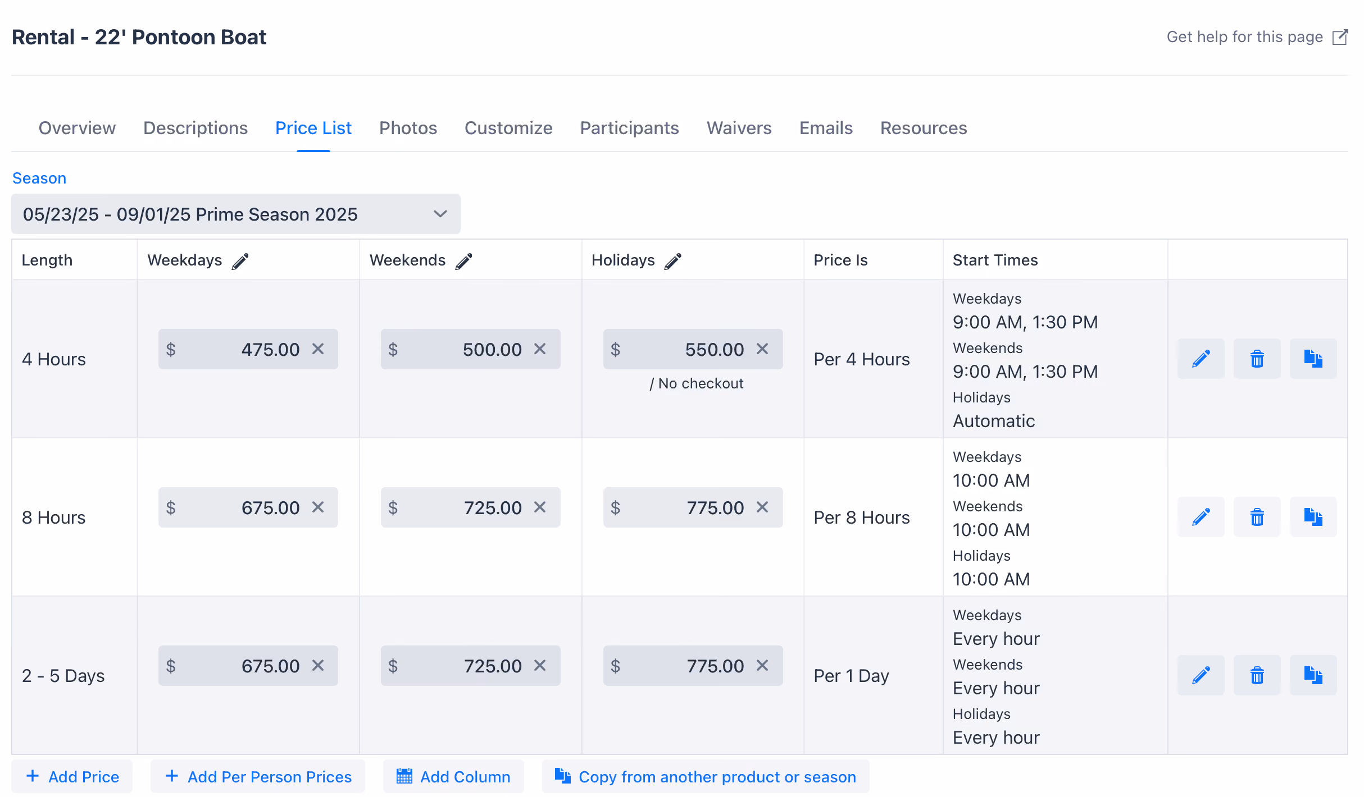Go to the Resources tab
This screenshot has height=797, width=1364.
point(924,128)
